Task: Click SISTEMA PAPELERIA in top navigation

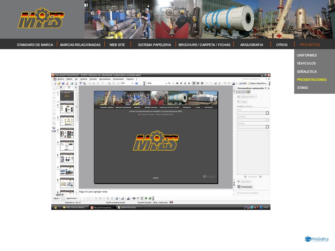Action: point(154,45)
